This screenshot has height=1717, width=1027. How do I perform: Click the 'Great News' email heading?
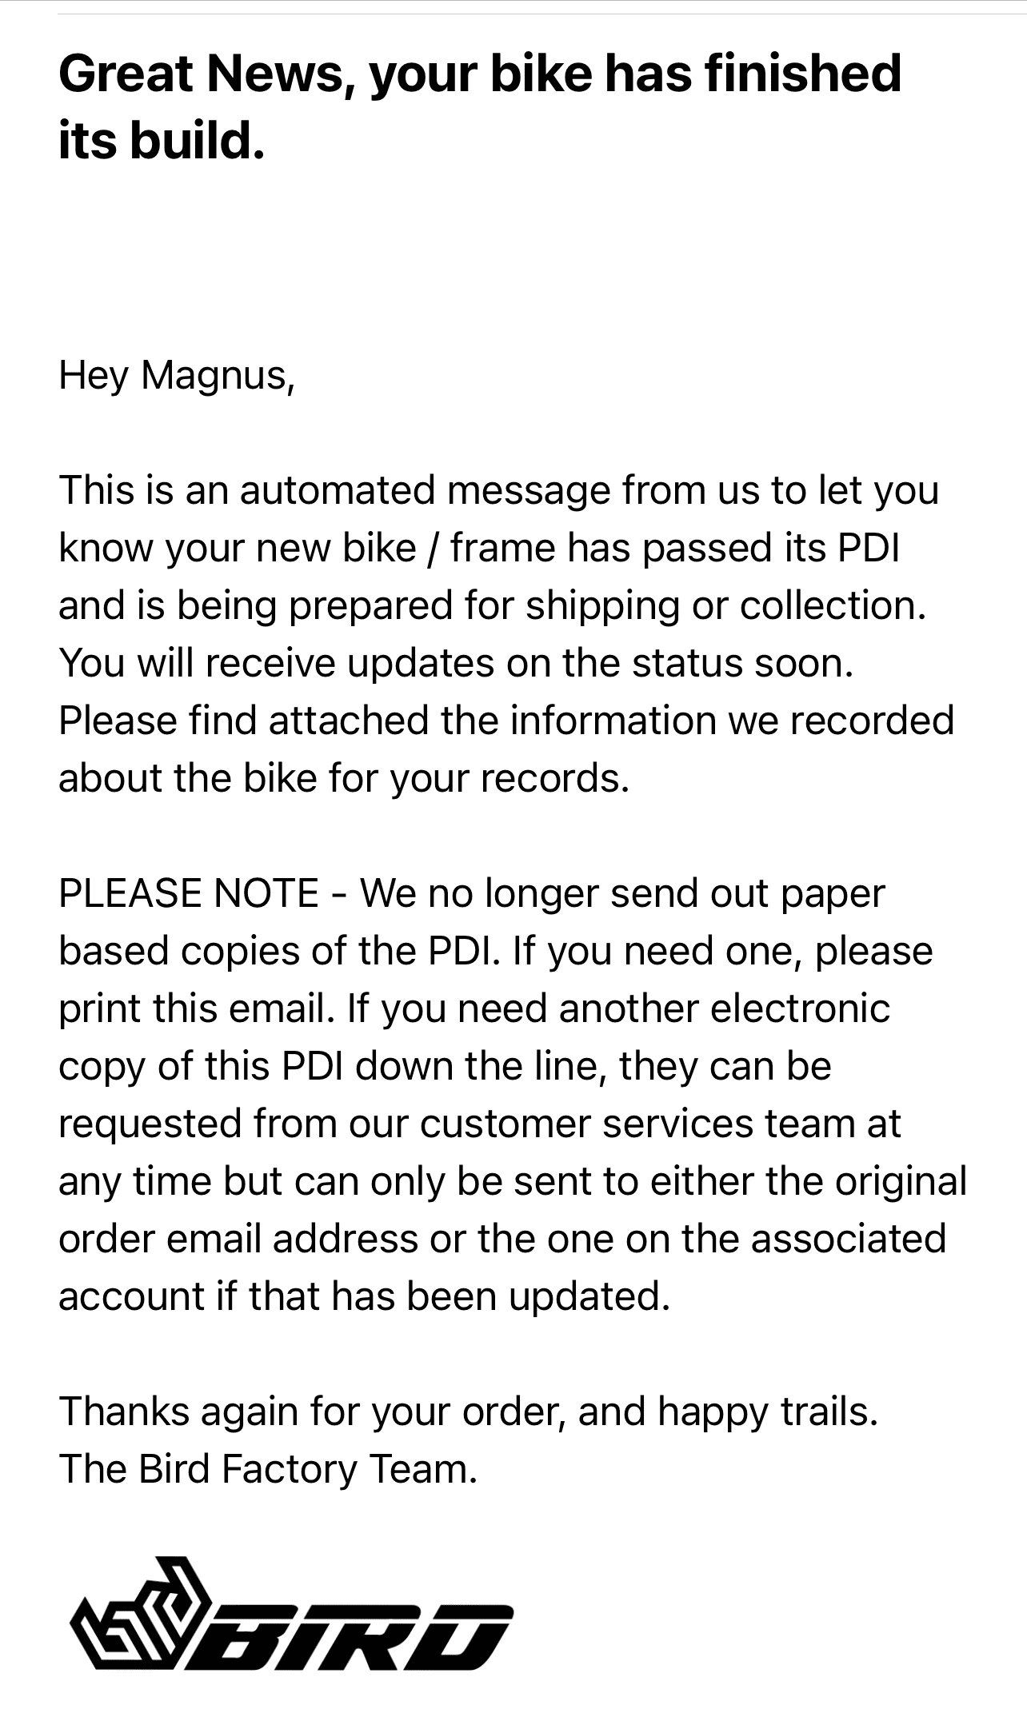click(x=479, y=74)
